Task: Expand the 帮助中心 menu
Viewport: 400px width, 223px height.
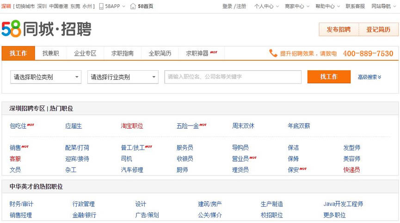Action: tap(327, 6)
